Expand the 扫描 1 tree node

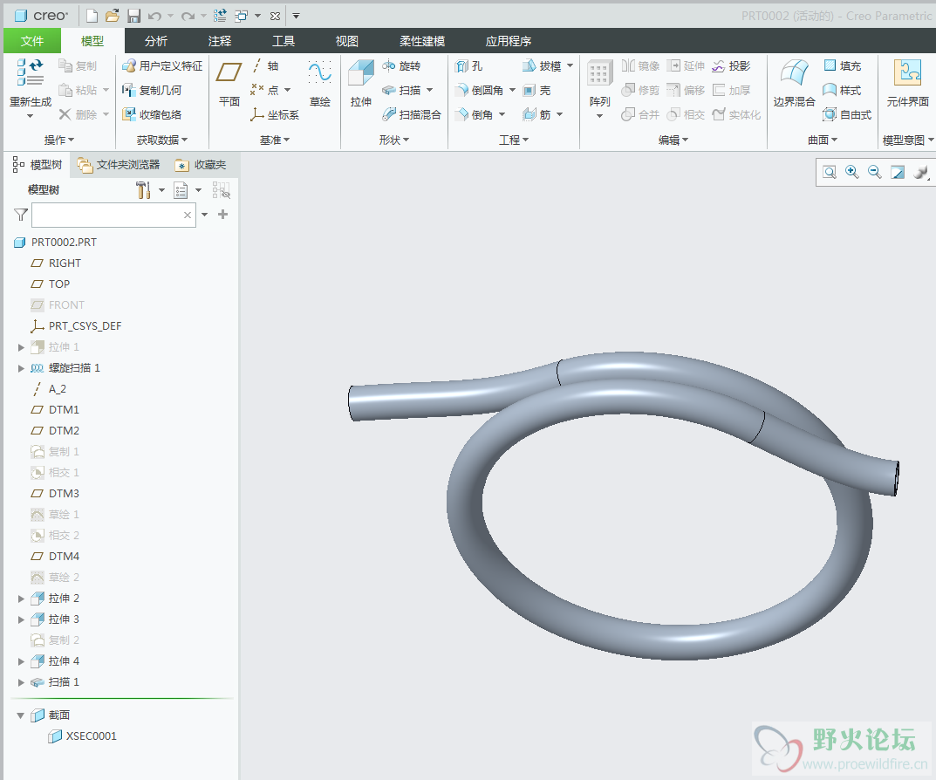[21, 682]
